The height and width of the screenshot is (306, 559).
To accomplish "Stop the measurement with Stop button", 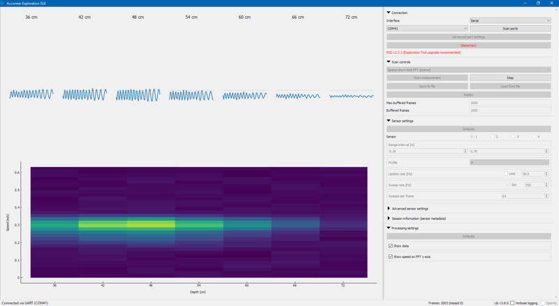I will pos(510,78).
